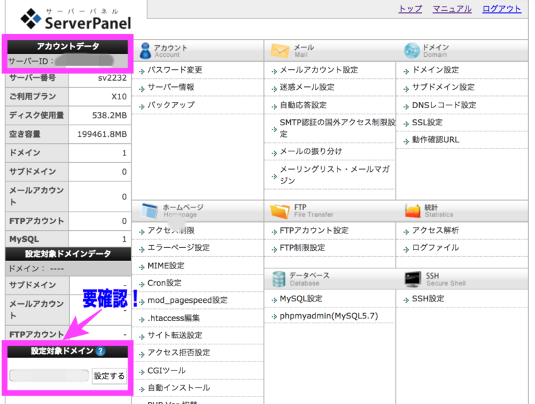The image size is (535, 404).
Task: Click the FTP section folder icon
Action: pos(279,211)
